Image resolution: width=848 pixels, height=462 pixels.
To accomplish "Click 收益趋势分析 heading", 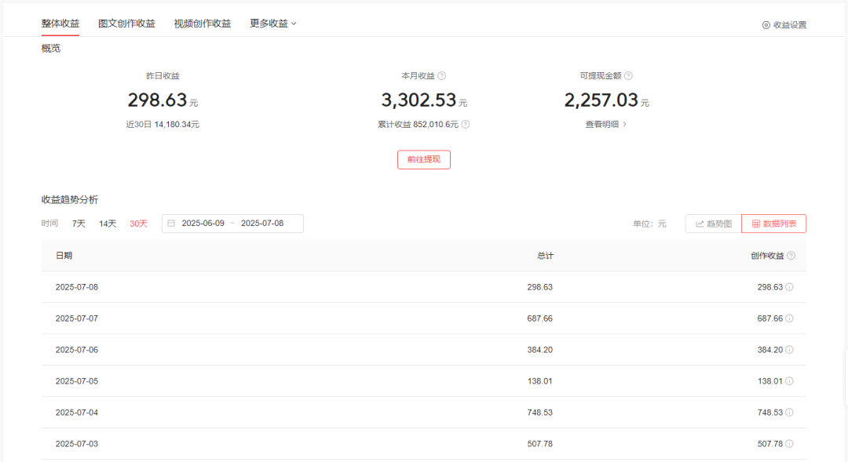I will pyautogui.click(x=70, y=199).
